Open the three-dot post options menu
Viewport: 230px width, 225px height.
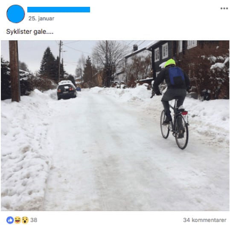224,9
